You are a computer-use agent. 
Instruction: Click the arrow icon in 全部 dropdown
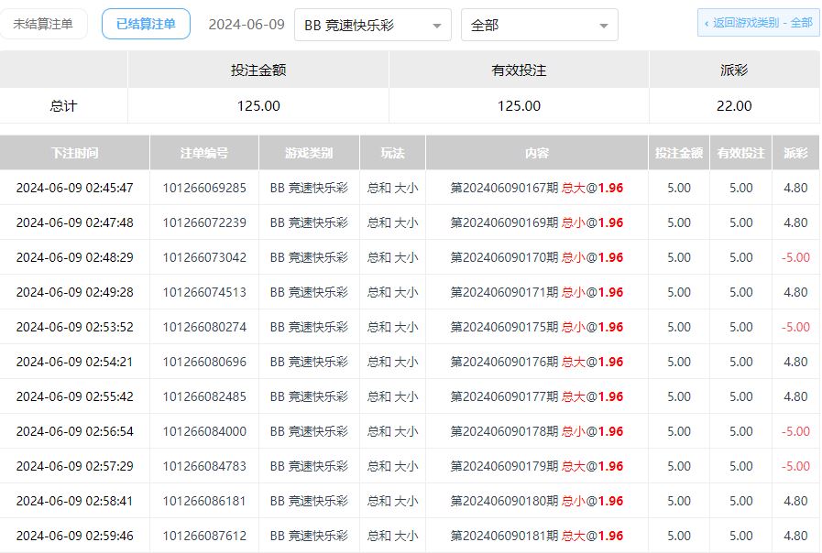pos(603,27)
